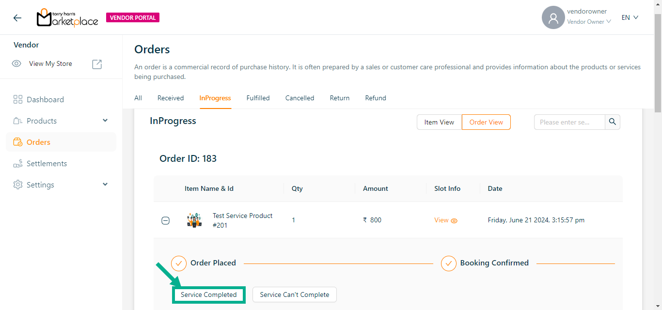Click the Service Completed button
The height and width of the screenshot is (310, 662).
[209, 294]
